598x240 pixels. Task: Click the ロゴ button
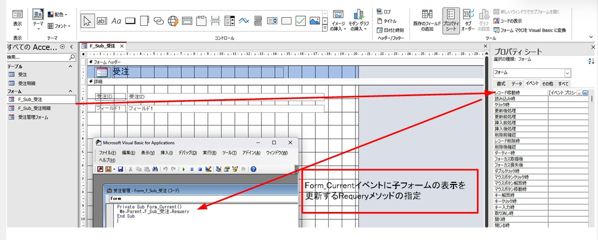(x=383, y=12)
